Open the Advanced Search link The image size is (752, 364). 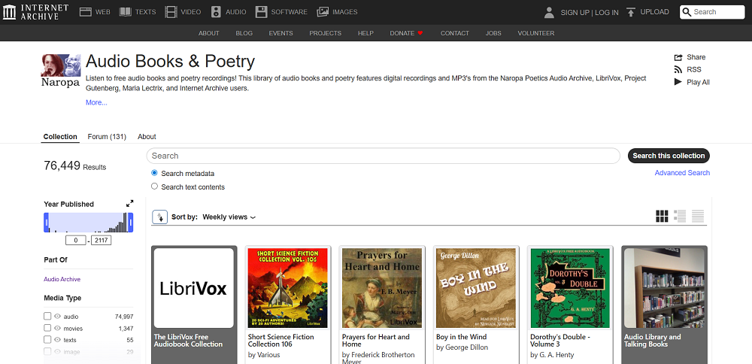tap(682, 173)
